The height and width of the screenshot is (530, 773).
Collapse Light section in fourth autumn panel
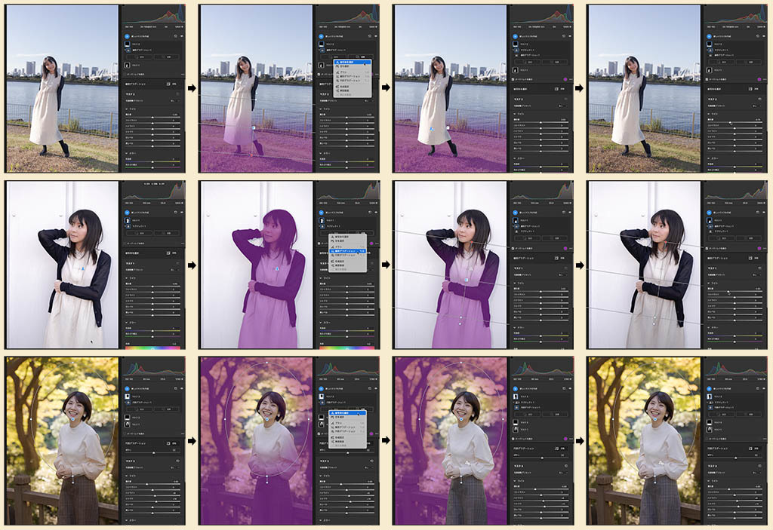(708, 481)
